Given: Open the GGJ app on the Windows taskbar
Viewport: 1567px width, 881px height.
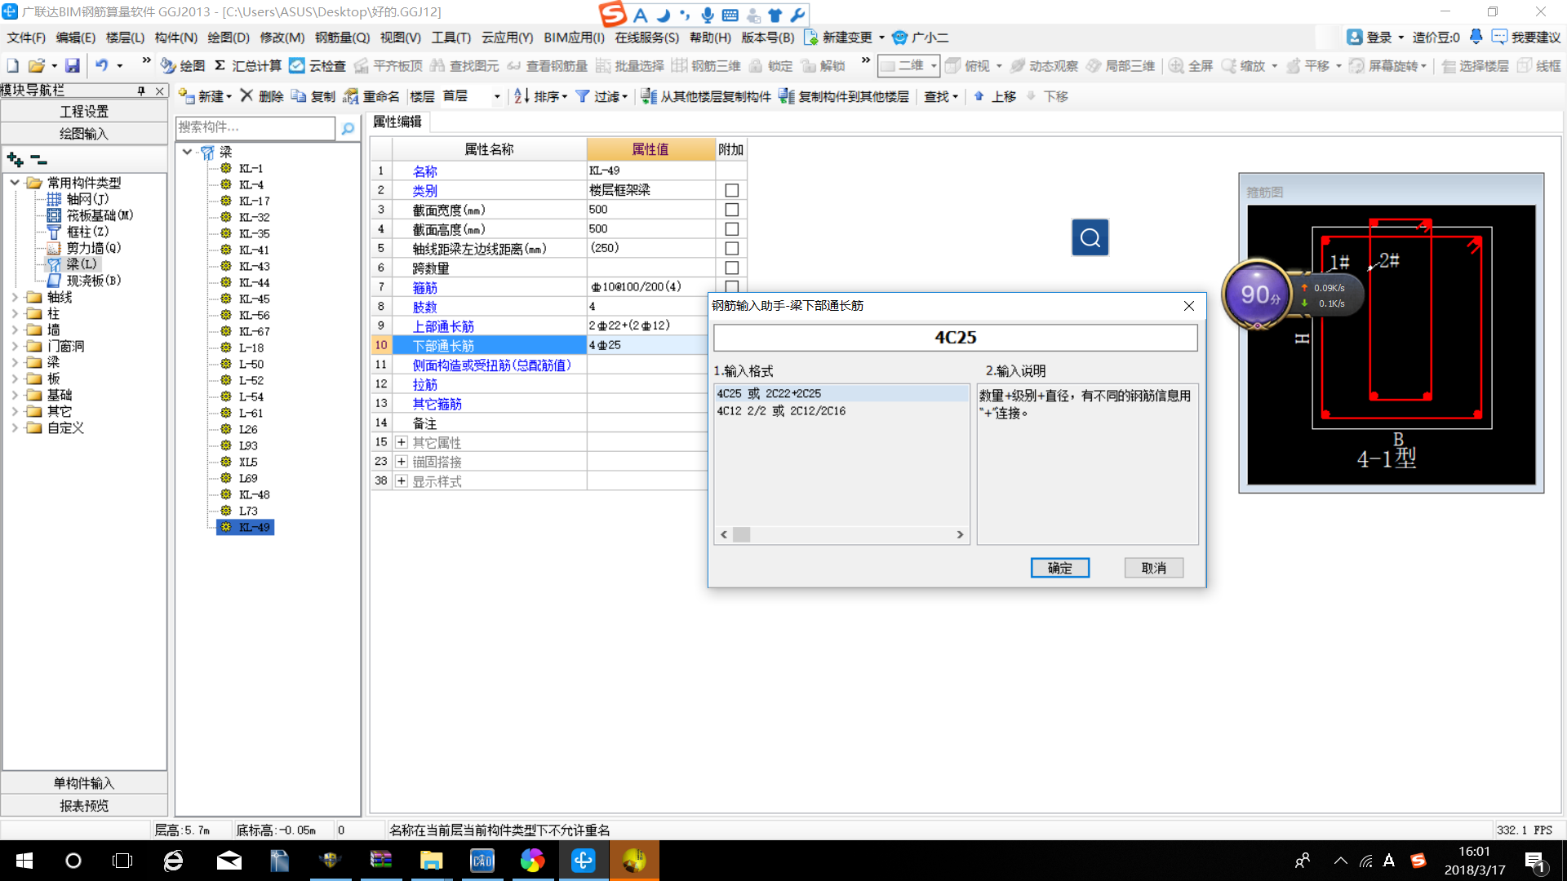Looking at the screenshot, I should [x=584, y=861].
